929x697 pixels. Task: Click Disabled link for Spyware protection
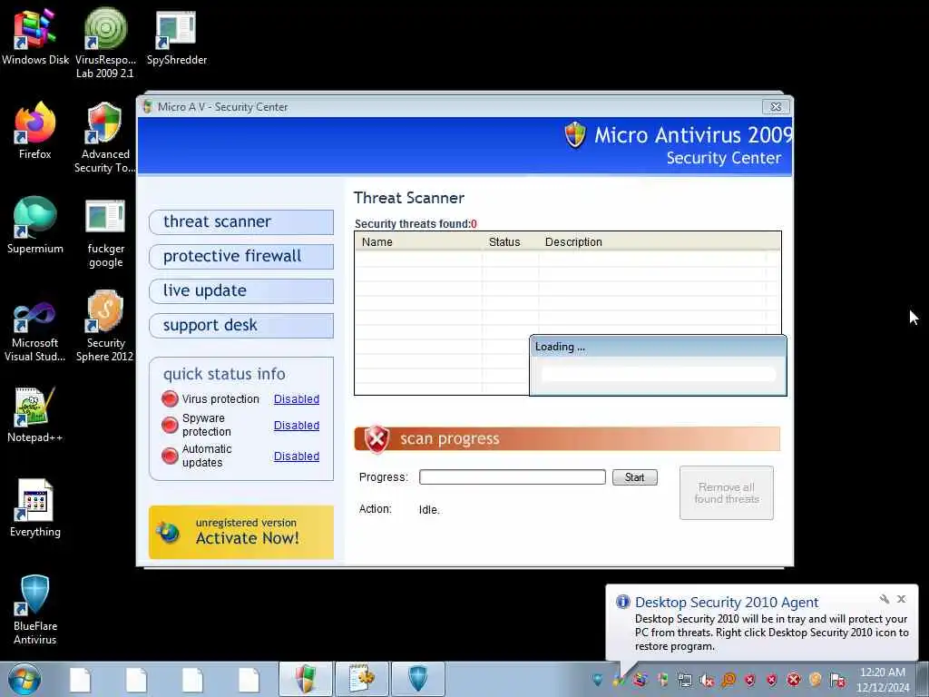tap(297, 425)
